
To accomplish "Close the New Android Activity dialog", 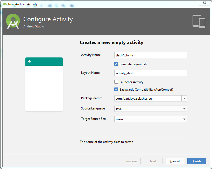I will pos(204,3).
